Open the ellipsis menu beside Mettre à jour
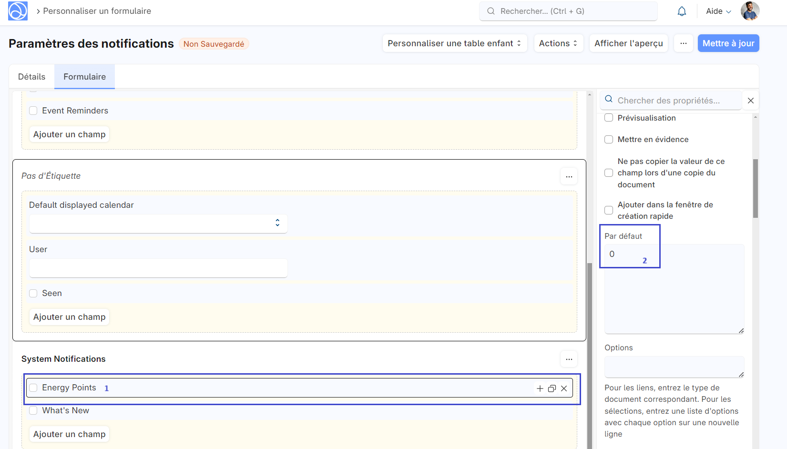 pos(684,43)
